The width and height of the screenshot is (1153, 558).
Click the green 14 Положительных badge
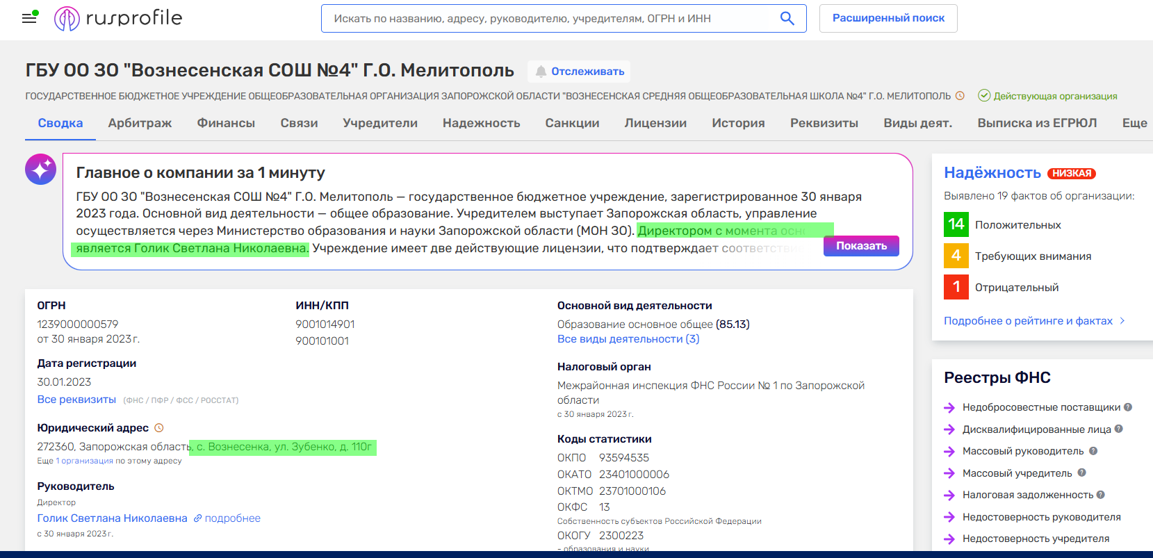(x=956, y=224)
